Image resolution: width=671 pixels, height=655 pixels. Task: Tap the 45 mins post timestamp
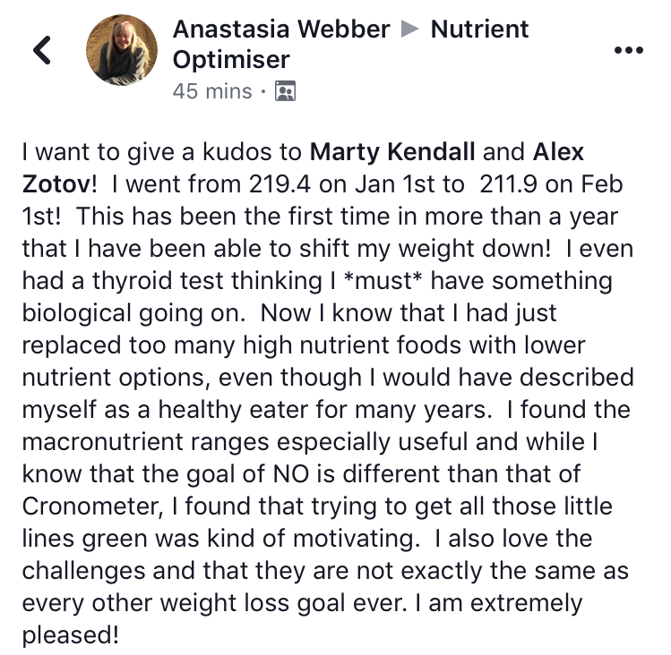[212, 91]
